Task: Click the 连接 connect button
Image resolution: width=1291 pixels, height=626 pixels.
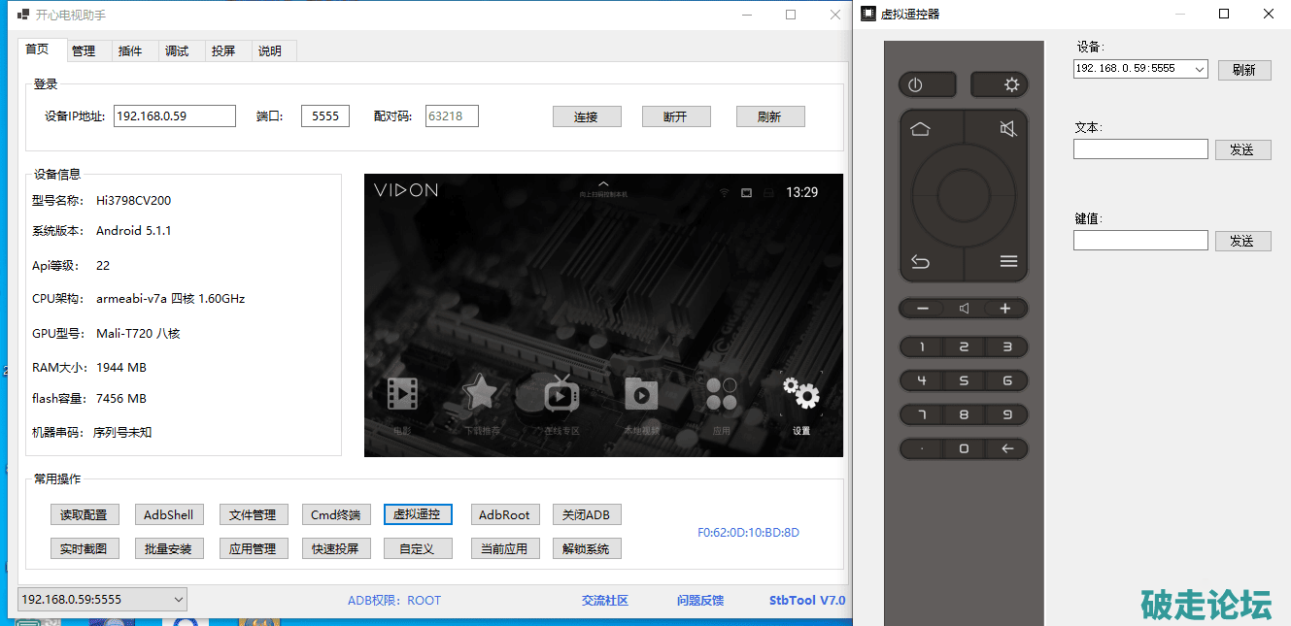Action: pyautogui.click(x=586, y=116)
